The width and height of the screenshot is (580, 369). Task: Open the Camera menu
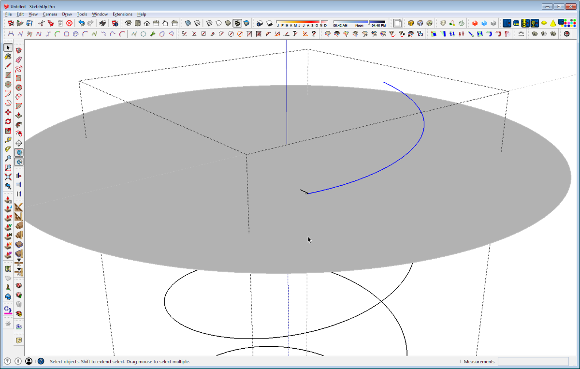pyautogui.click(x=50, y=15)
